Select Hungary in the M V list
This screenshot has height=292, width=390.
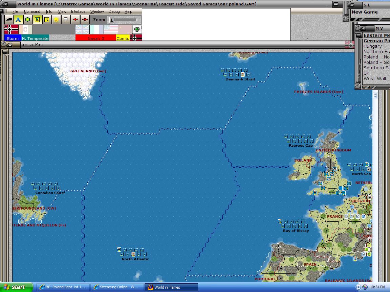372,46
